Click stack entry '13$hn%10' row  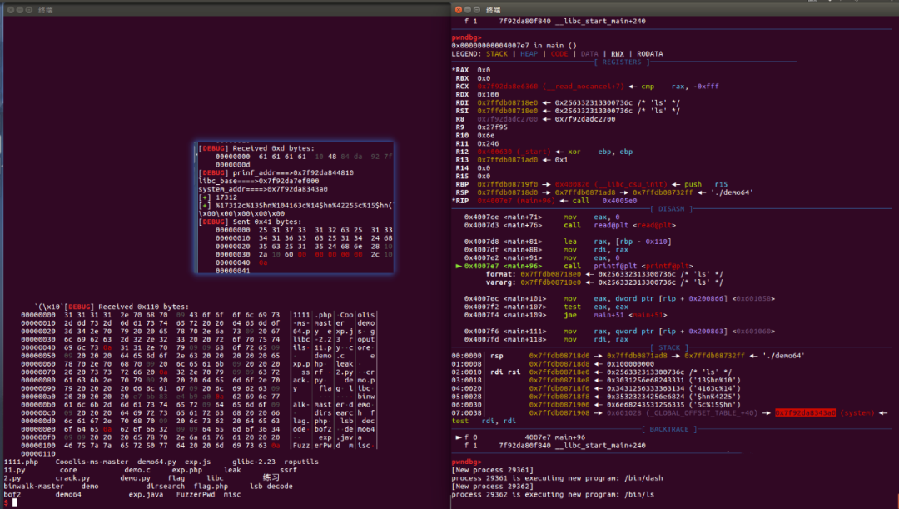click(x=596, y=381)
